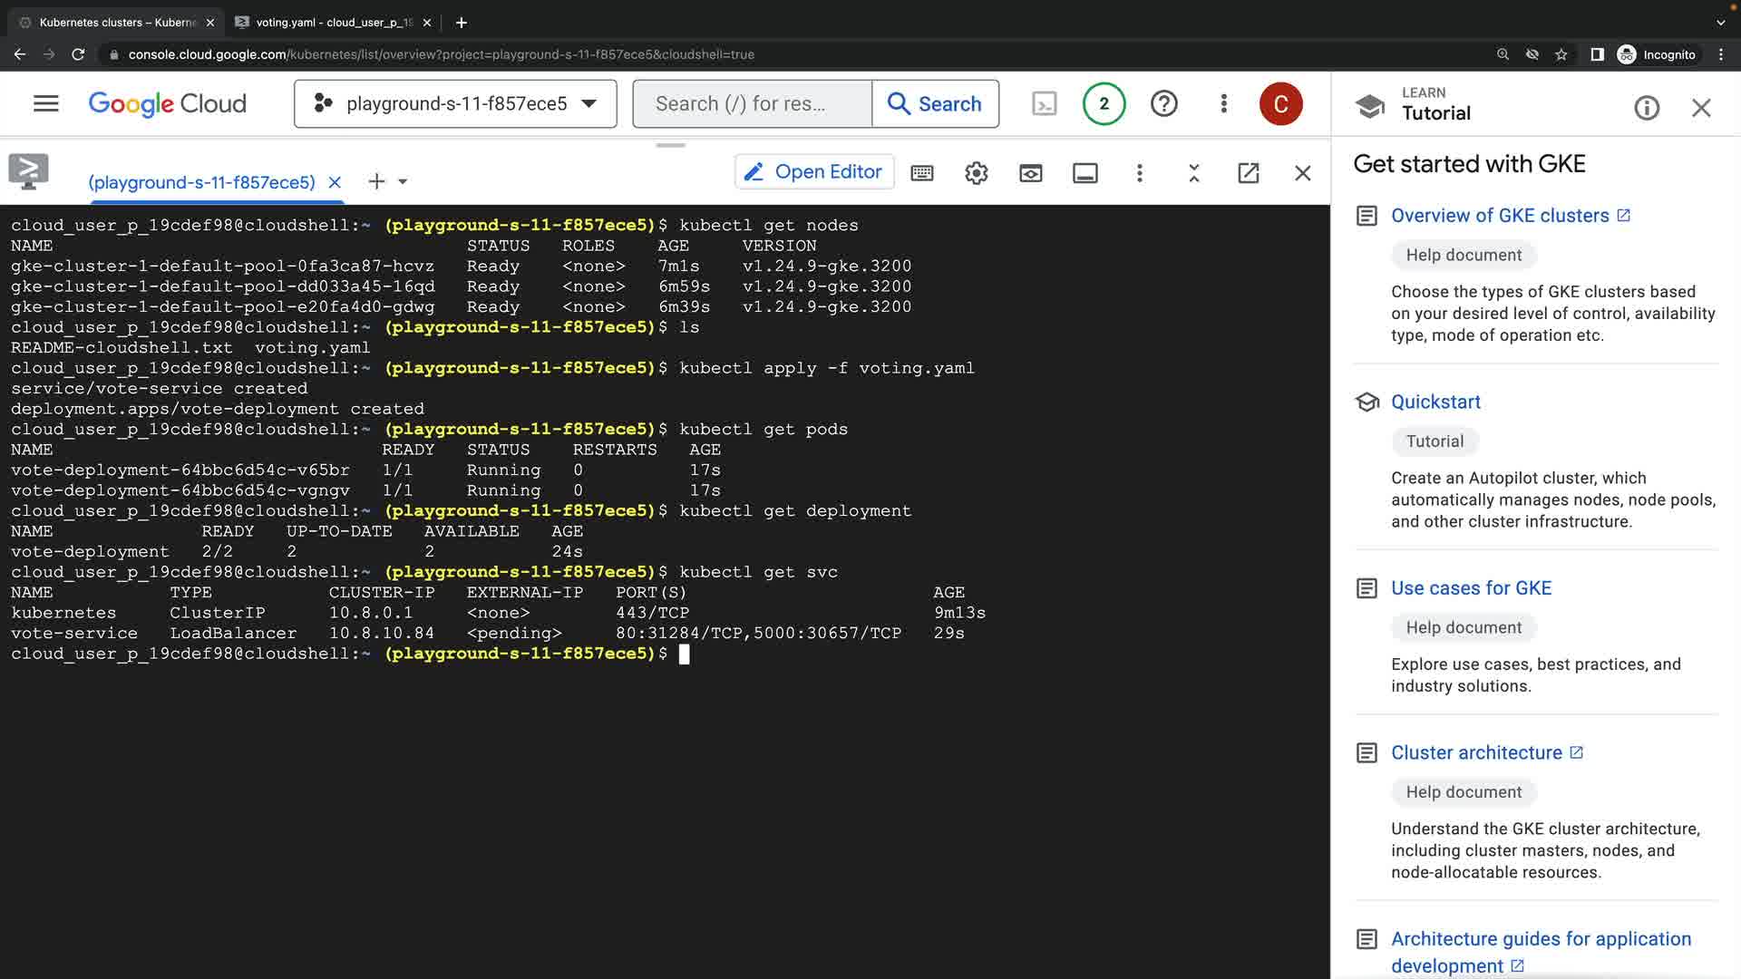
Task: Open the Cloud Shell virtual keyboard icon
Action: click(x=922, y=173)
